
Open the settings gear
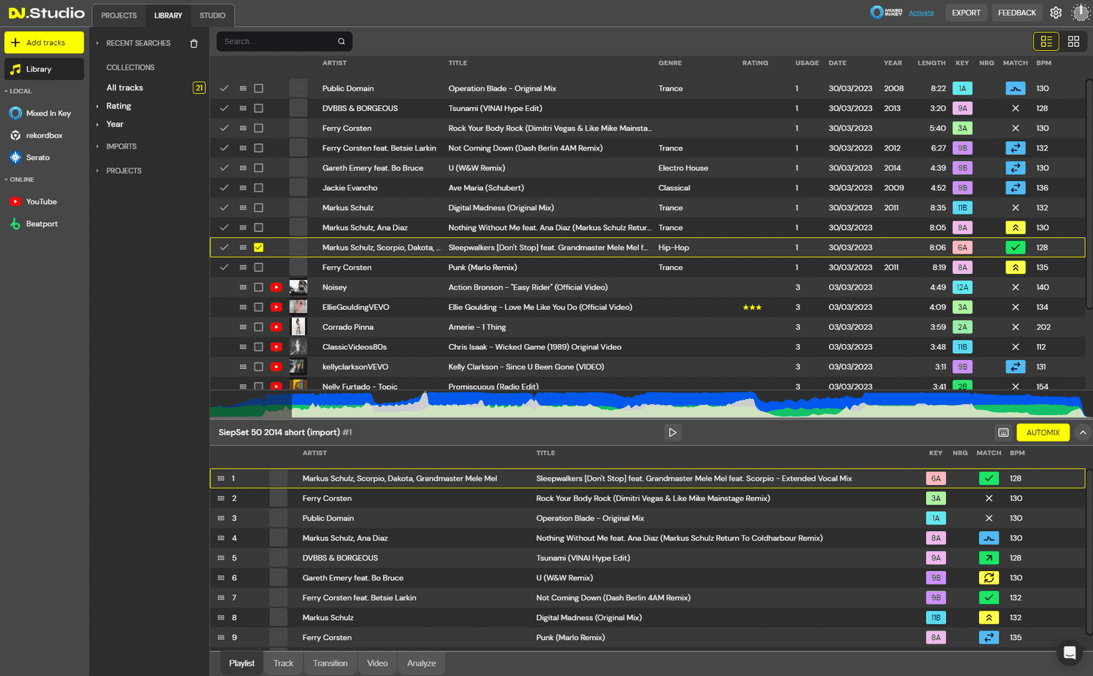(x=1056, y=12)
